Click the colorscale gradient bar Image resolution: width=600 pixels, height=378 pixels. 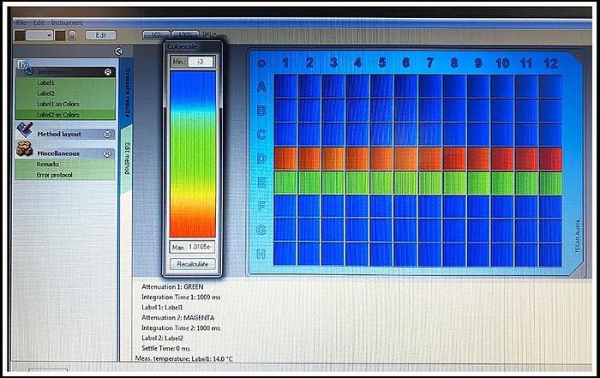(193, 154)
